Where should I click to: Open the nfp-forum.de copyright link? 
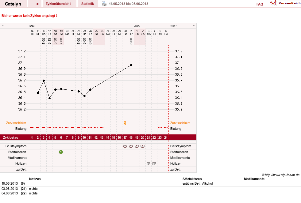(x=280, y=175)
